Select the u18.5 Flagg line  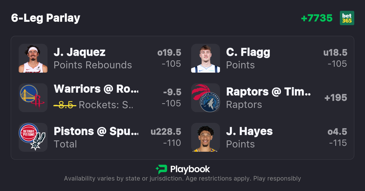pyautogui.click(x=335, y=53)
